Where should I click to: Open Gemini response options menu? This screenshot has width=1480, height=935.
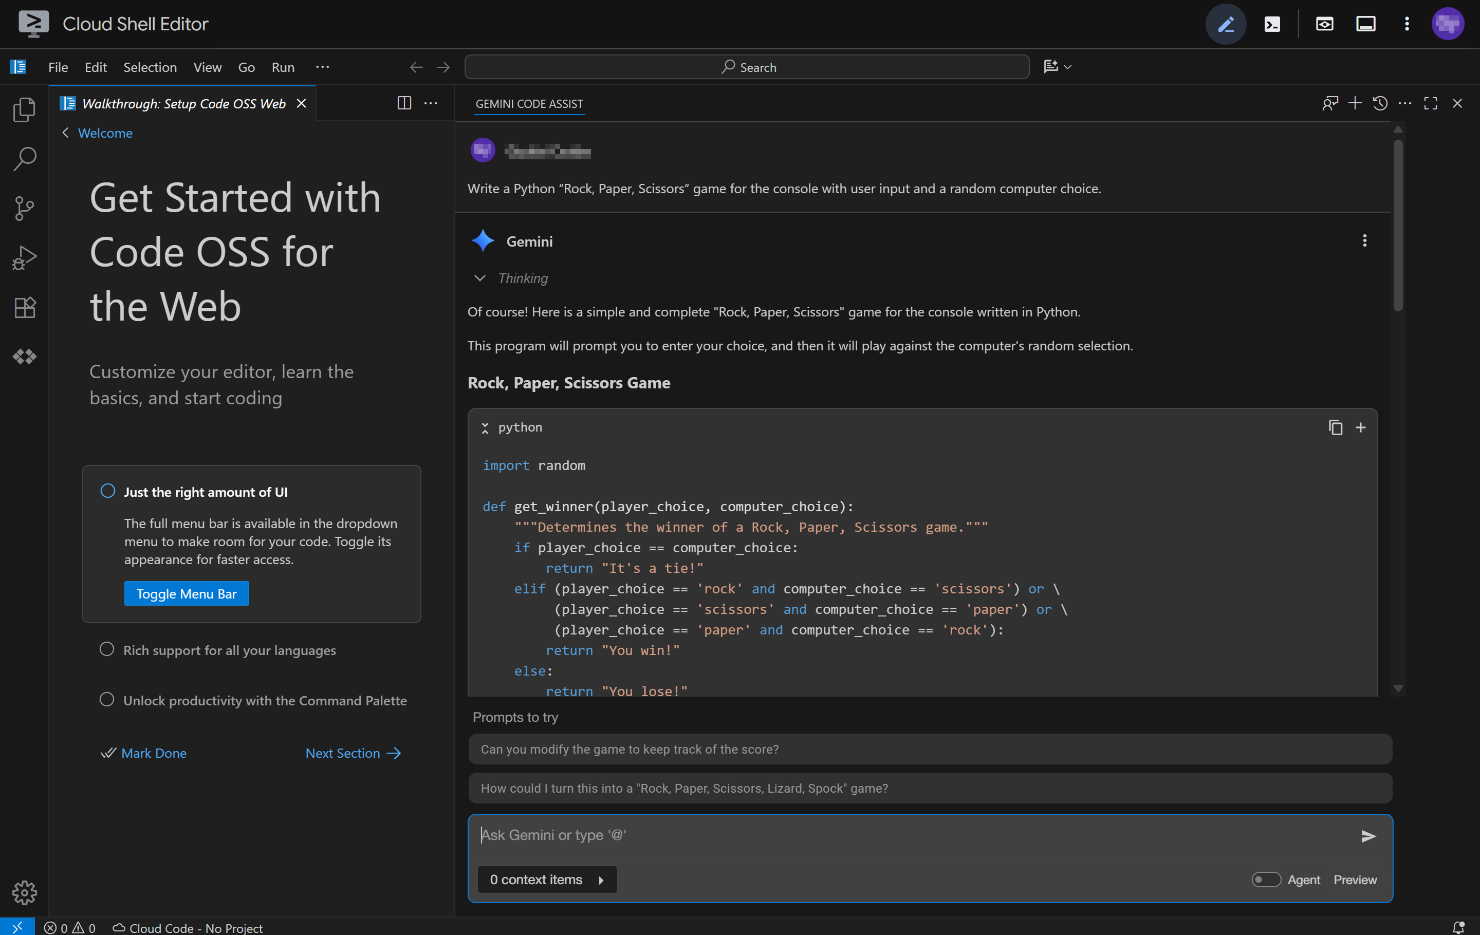pos(1364,241)
